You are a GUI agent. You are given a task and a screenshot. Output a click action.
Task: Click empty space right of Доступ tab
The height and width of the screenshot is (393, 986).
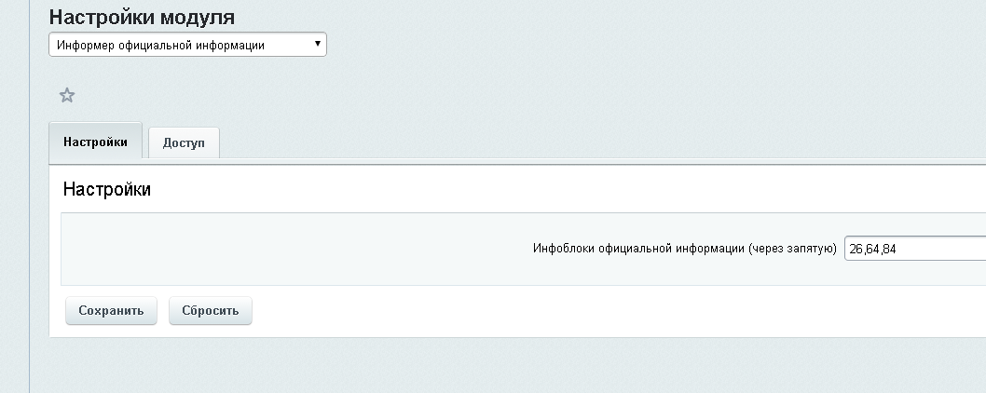566,142
